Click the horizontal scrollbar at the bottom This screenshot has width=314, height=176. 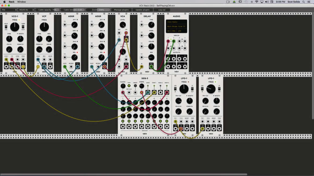pos(123,174)
